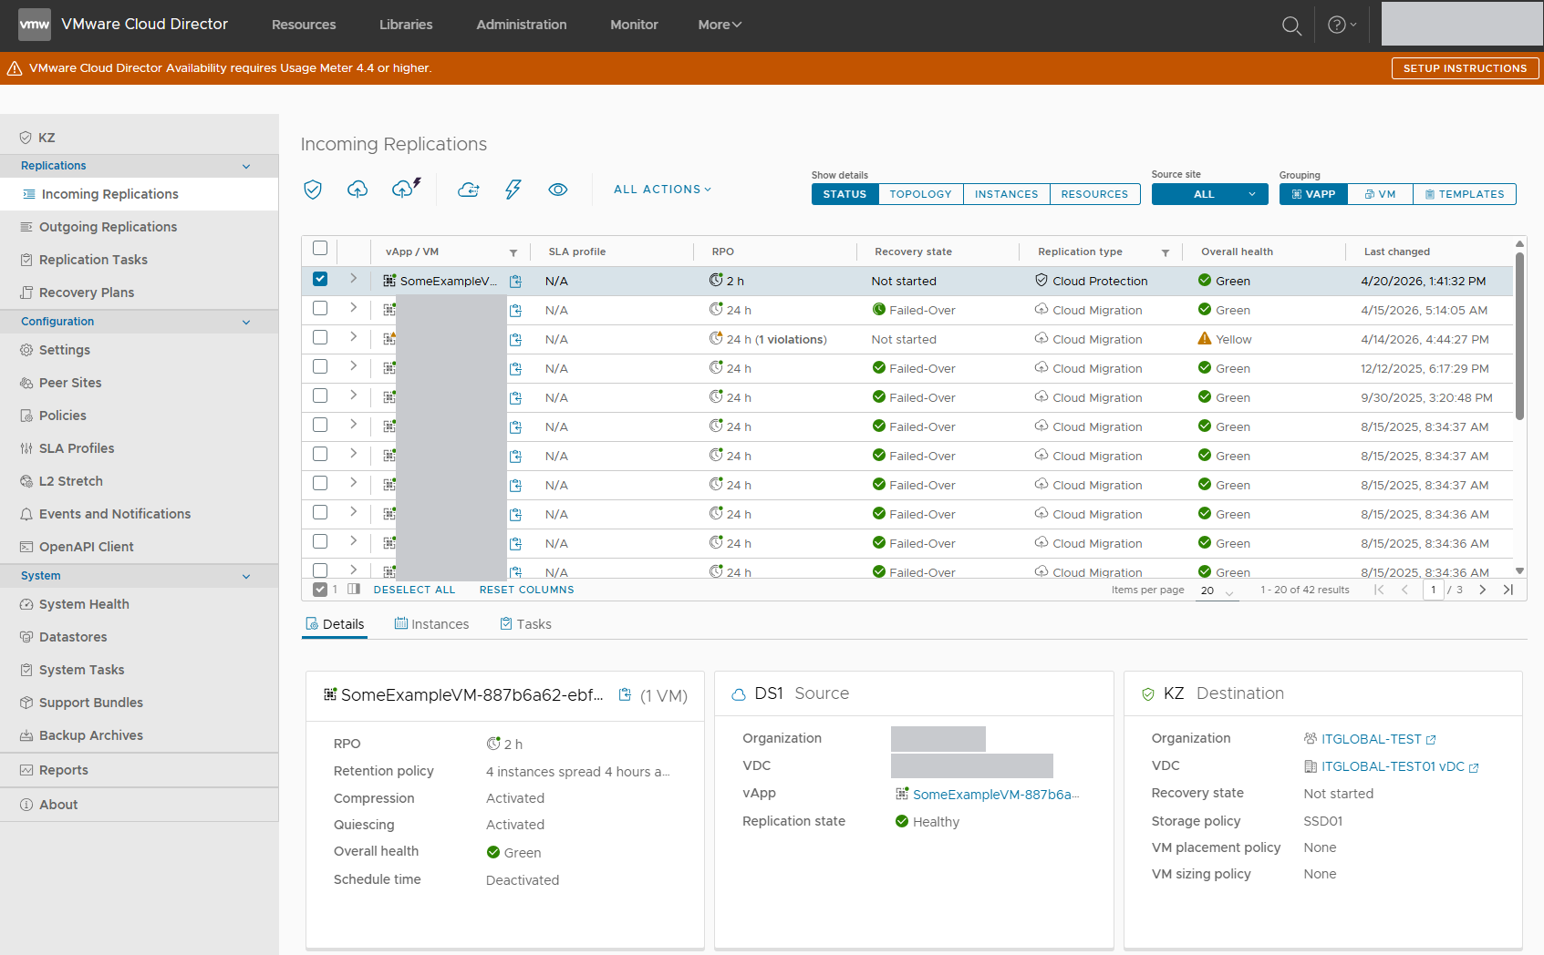This screenshot has height=955, width=1544.
Task: Group by TEMPLATES button
Action: click(1465, 194)
